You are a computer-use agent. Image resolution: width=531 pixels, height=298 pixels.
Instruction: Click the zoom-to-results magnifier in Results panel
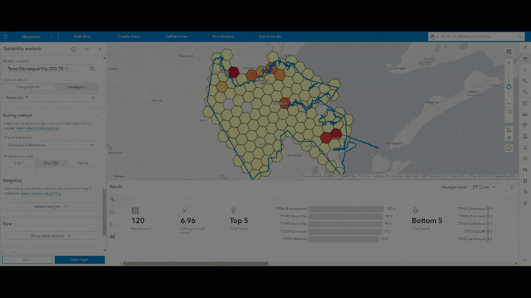click(112, 199)
